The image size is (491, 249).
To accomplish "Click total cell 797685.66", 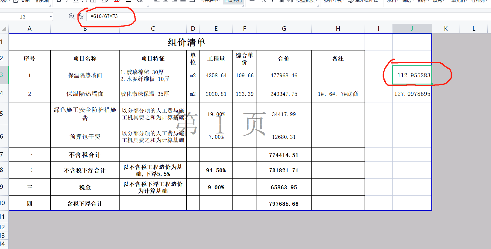I will click(x=284, y=204).
